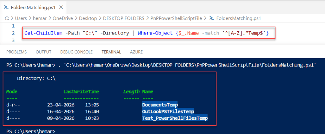325x134 pixels.
Task: Open the PROBLEMS panel tab
Action: pyautogui.click(x=17, y=52)
